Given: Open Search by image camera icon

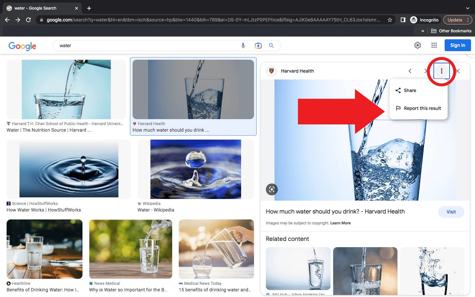Looking at the screenshot, I should (x=258, y=46).
